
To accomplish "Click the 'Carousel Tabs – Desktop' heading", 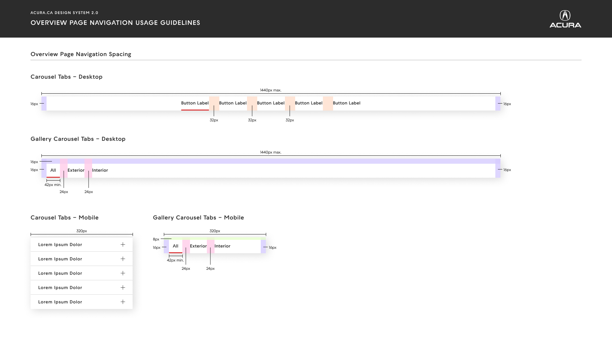I will 67,77.
